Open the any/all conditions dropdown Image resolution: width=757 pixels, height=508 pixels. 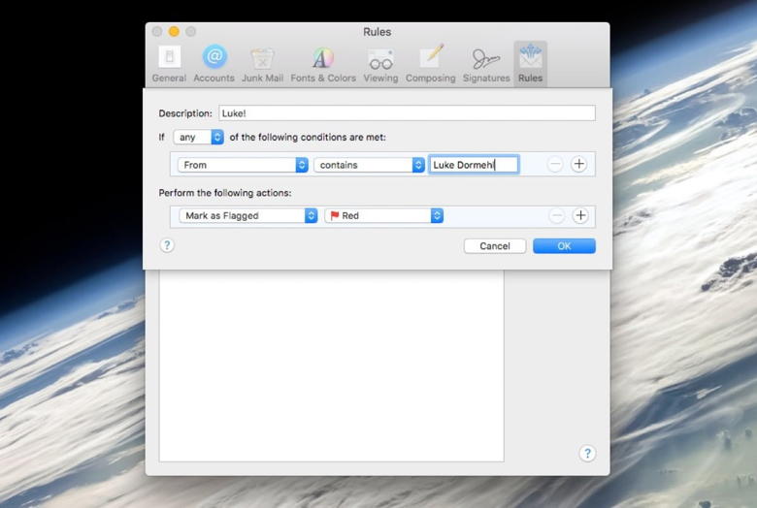click(199, 138)
